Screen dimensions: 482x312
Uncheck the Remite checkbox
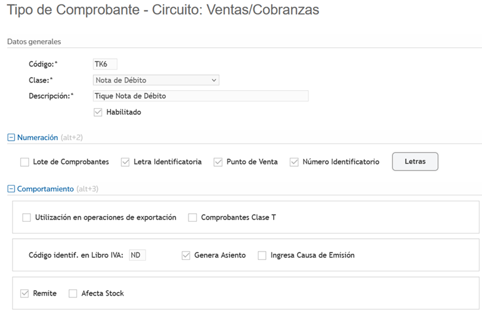click(x=24, y=294)
